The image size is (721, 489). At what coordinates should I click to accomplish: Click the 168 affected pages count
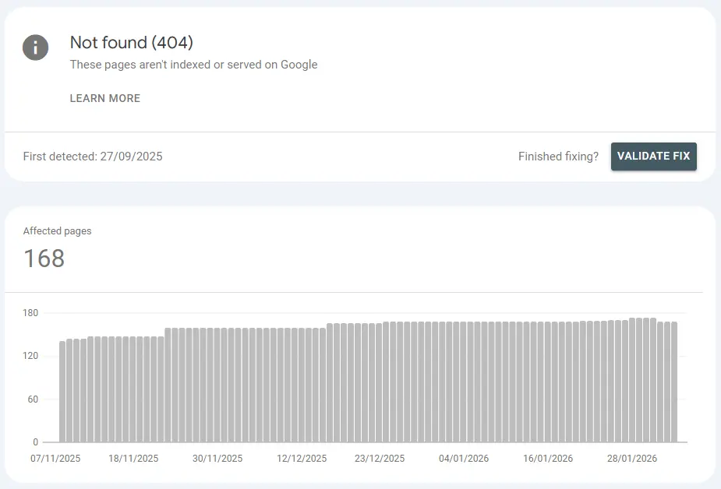point(44,259)
